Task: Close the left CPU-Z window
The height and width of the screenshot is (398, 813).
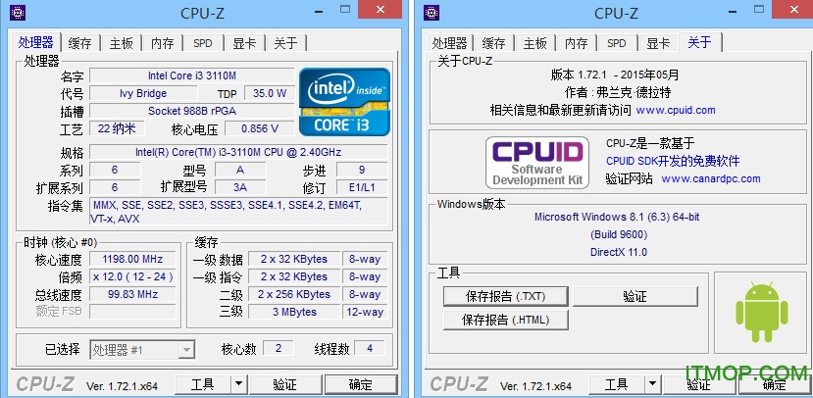Action: coord(381,10)
